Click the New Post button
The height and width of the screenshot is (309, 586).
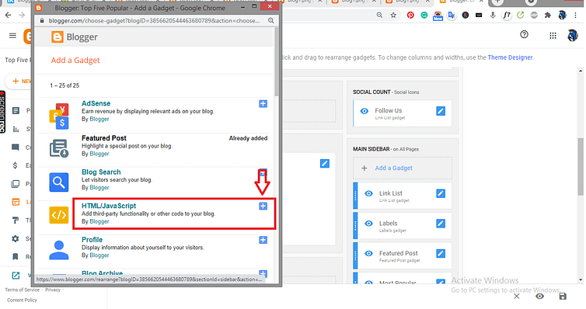[19, 81]
